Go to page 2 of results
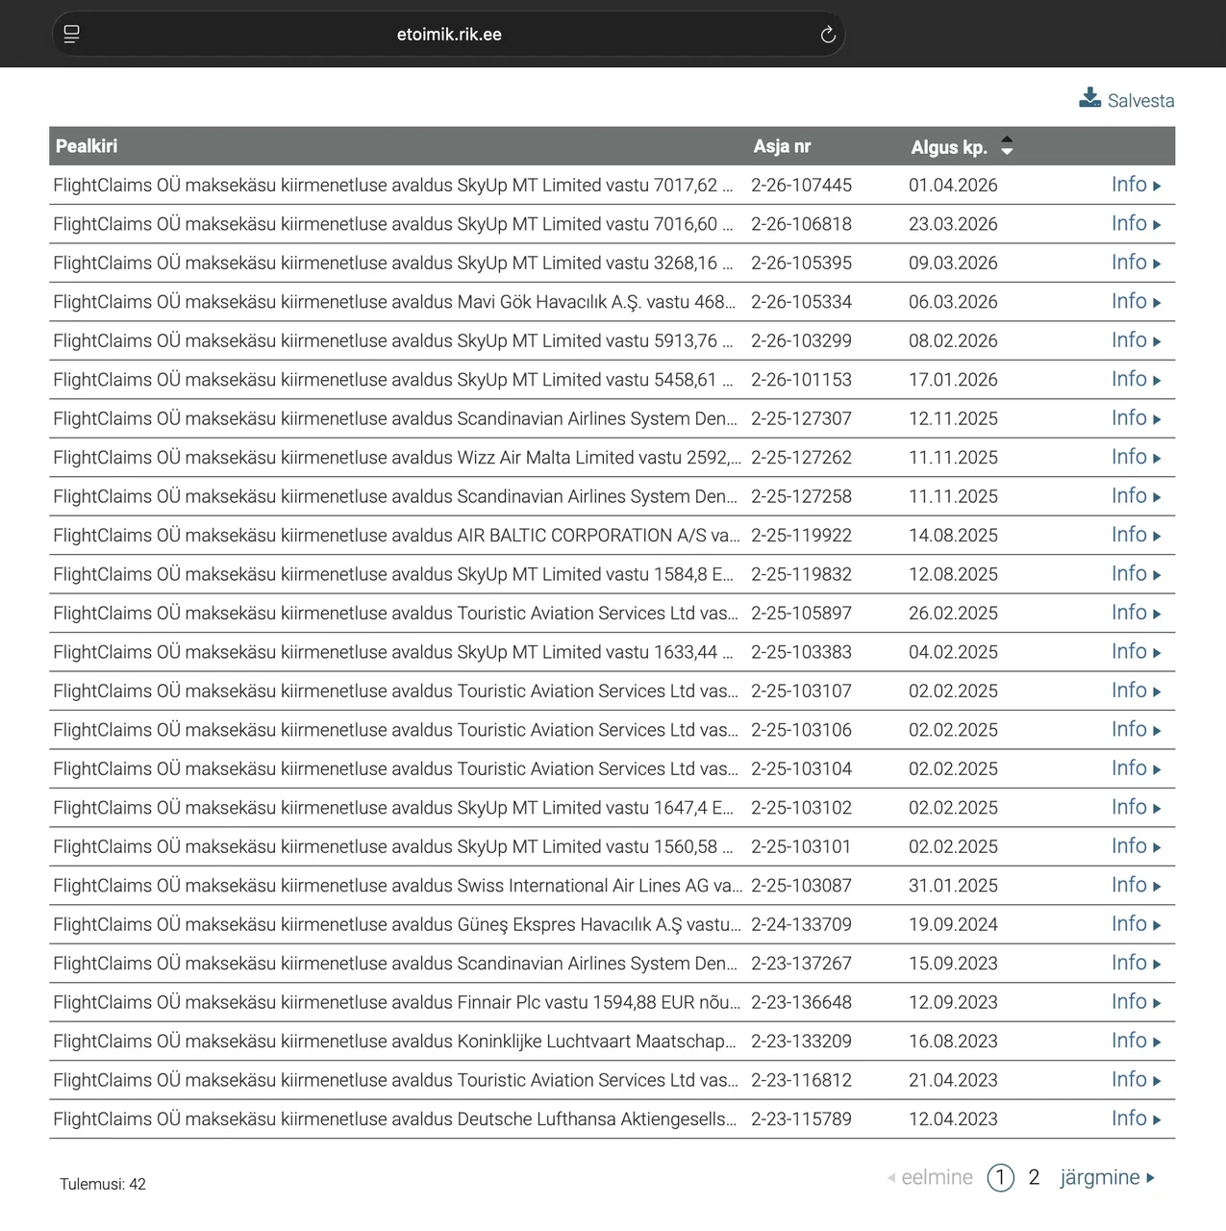The image size is (1226, 1231). point(1034,1177)
